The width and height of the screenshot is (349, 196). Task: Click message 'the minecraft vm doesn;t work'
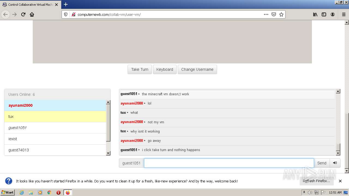tap(165, 94)
